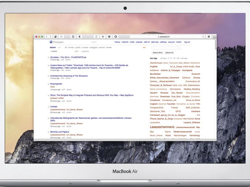Choose 'add url' in the top navigation
Image resolution: width=250 pixels, height=187 pixels.
coord(147,42)
